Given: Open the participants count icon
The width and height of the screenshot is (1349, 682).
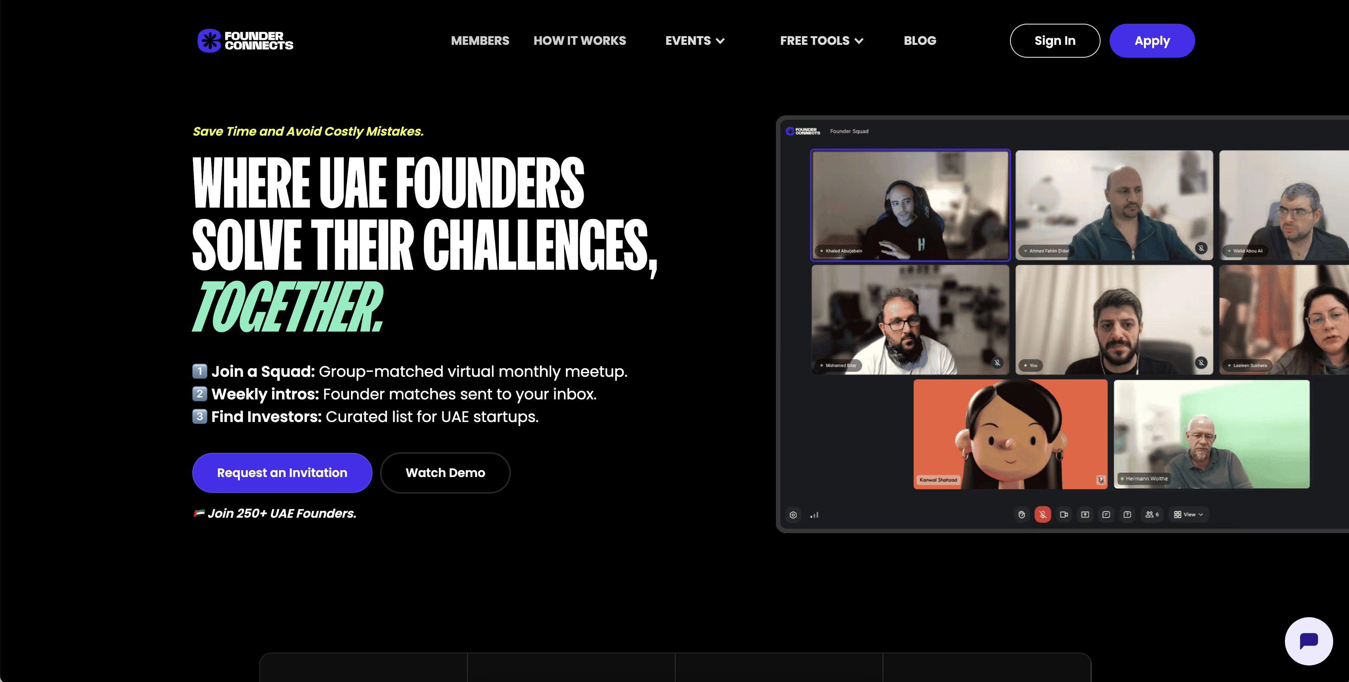Looking at the screenshot, I should [1152, 514].
